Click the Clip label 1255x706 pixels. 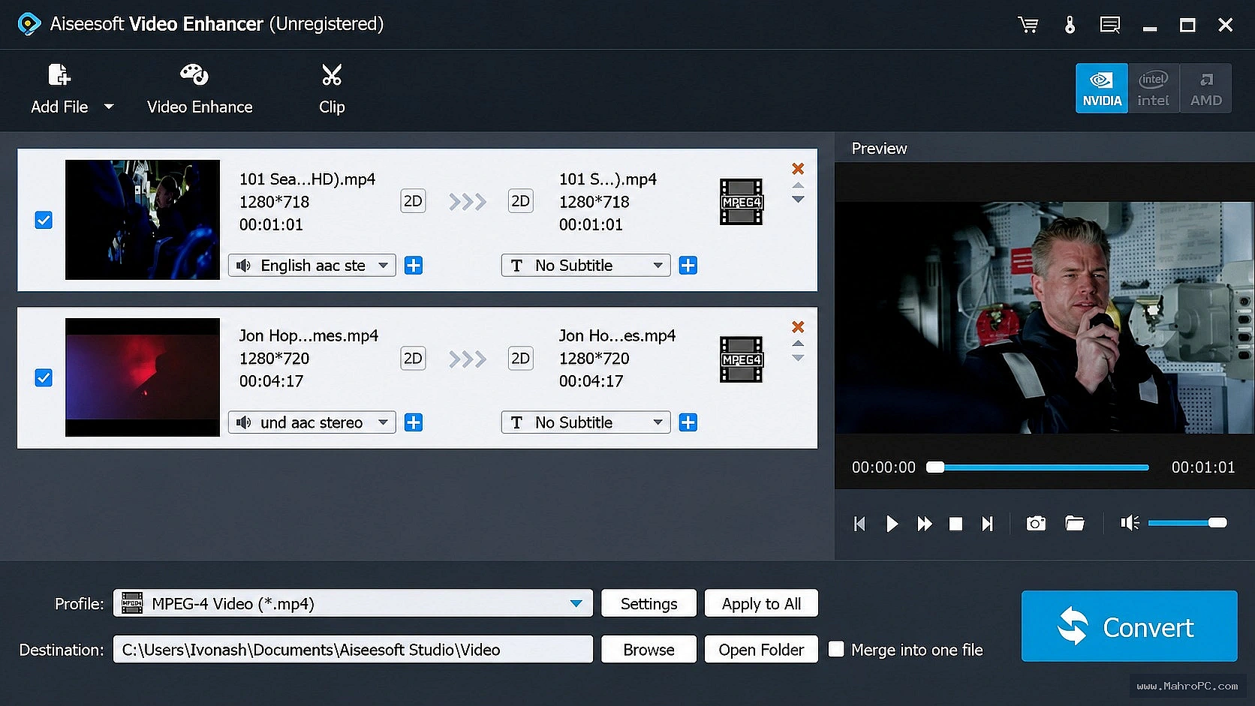[332, 107]
